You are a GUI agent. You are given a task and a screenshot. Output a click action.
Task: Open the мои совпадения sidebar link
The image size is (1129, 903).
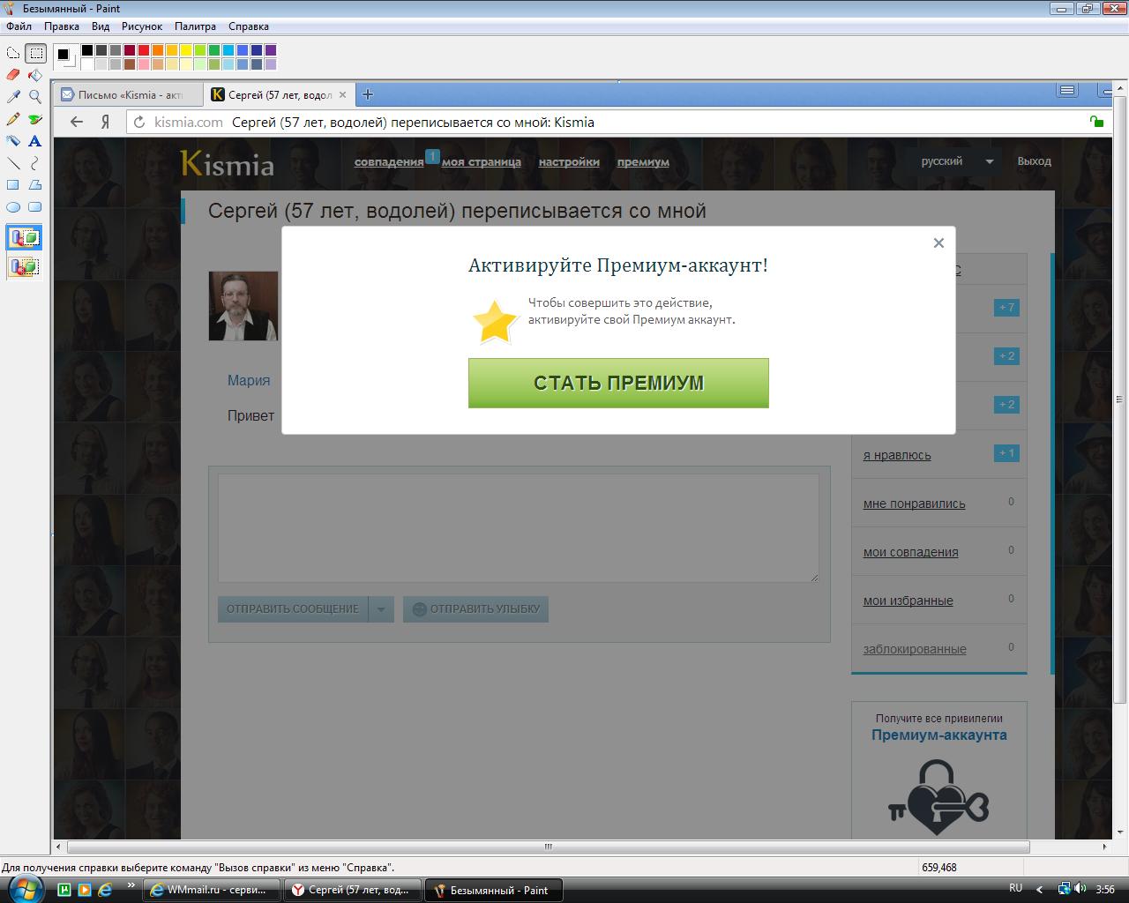tap(910, 552)
